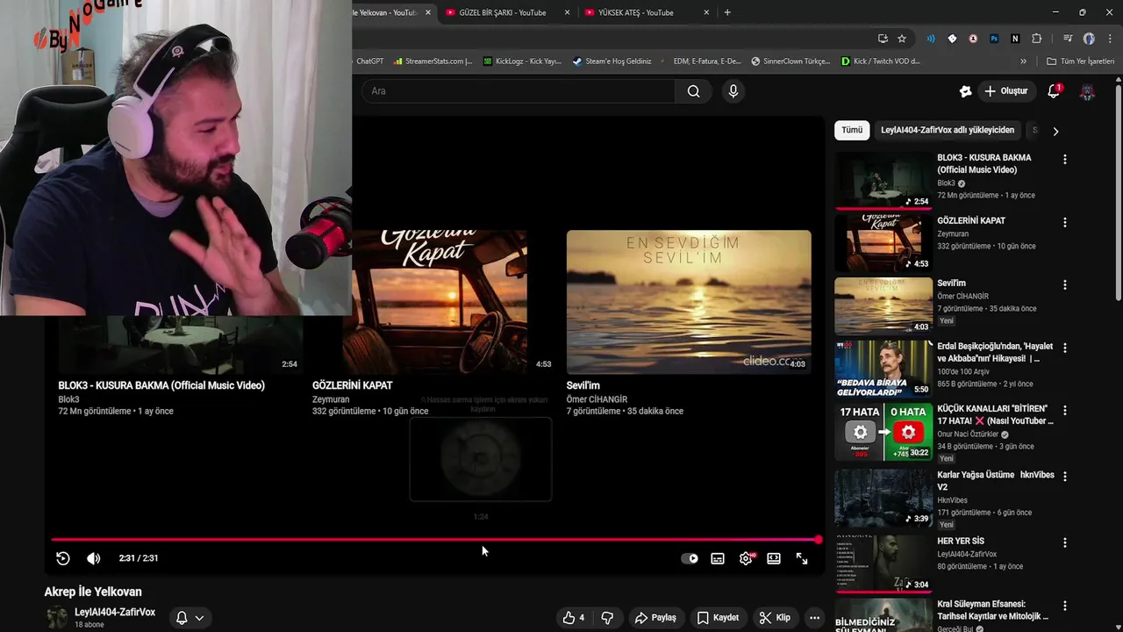Click the red video progress bar
The width and height of the screenshot is (1123, 632).
point(434,540)
